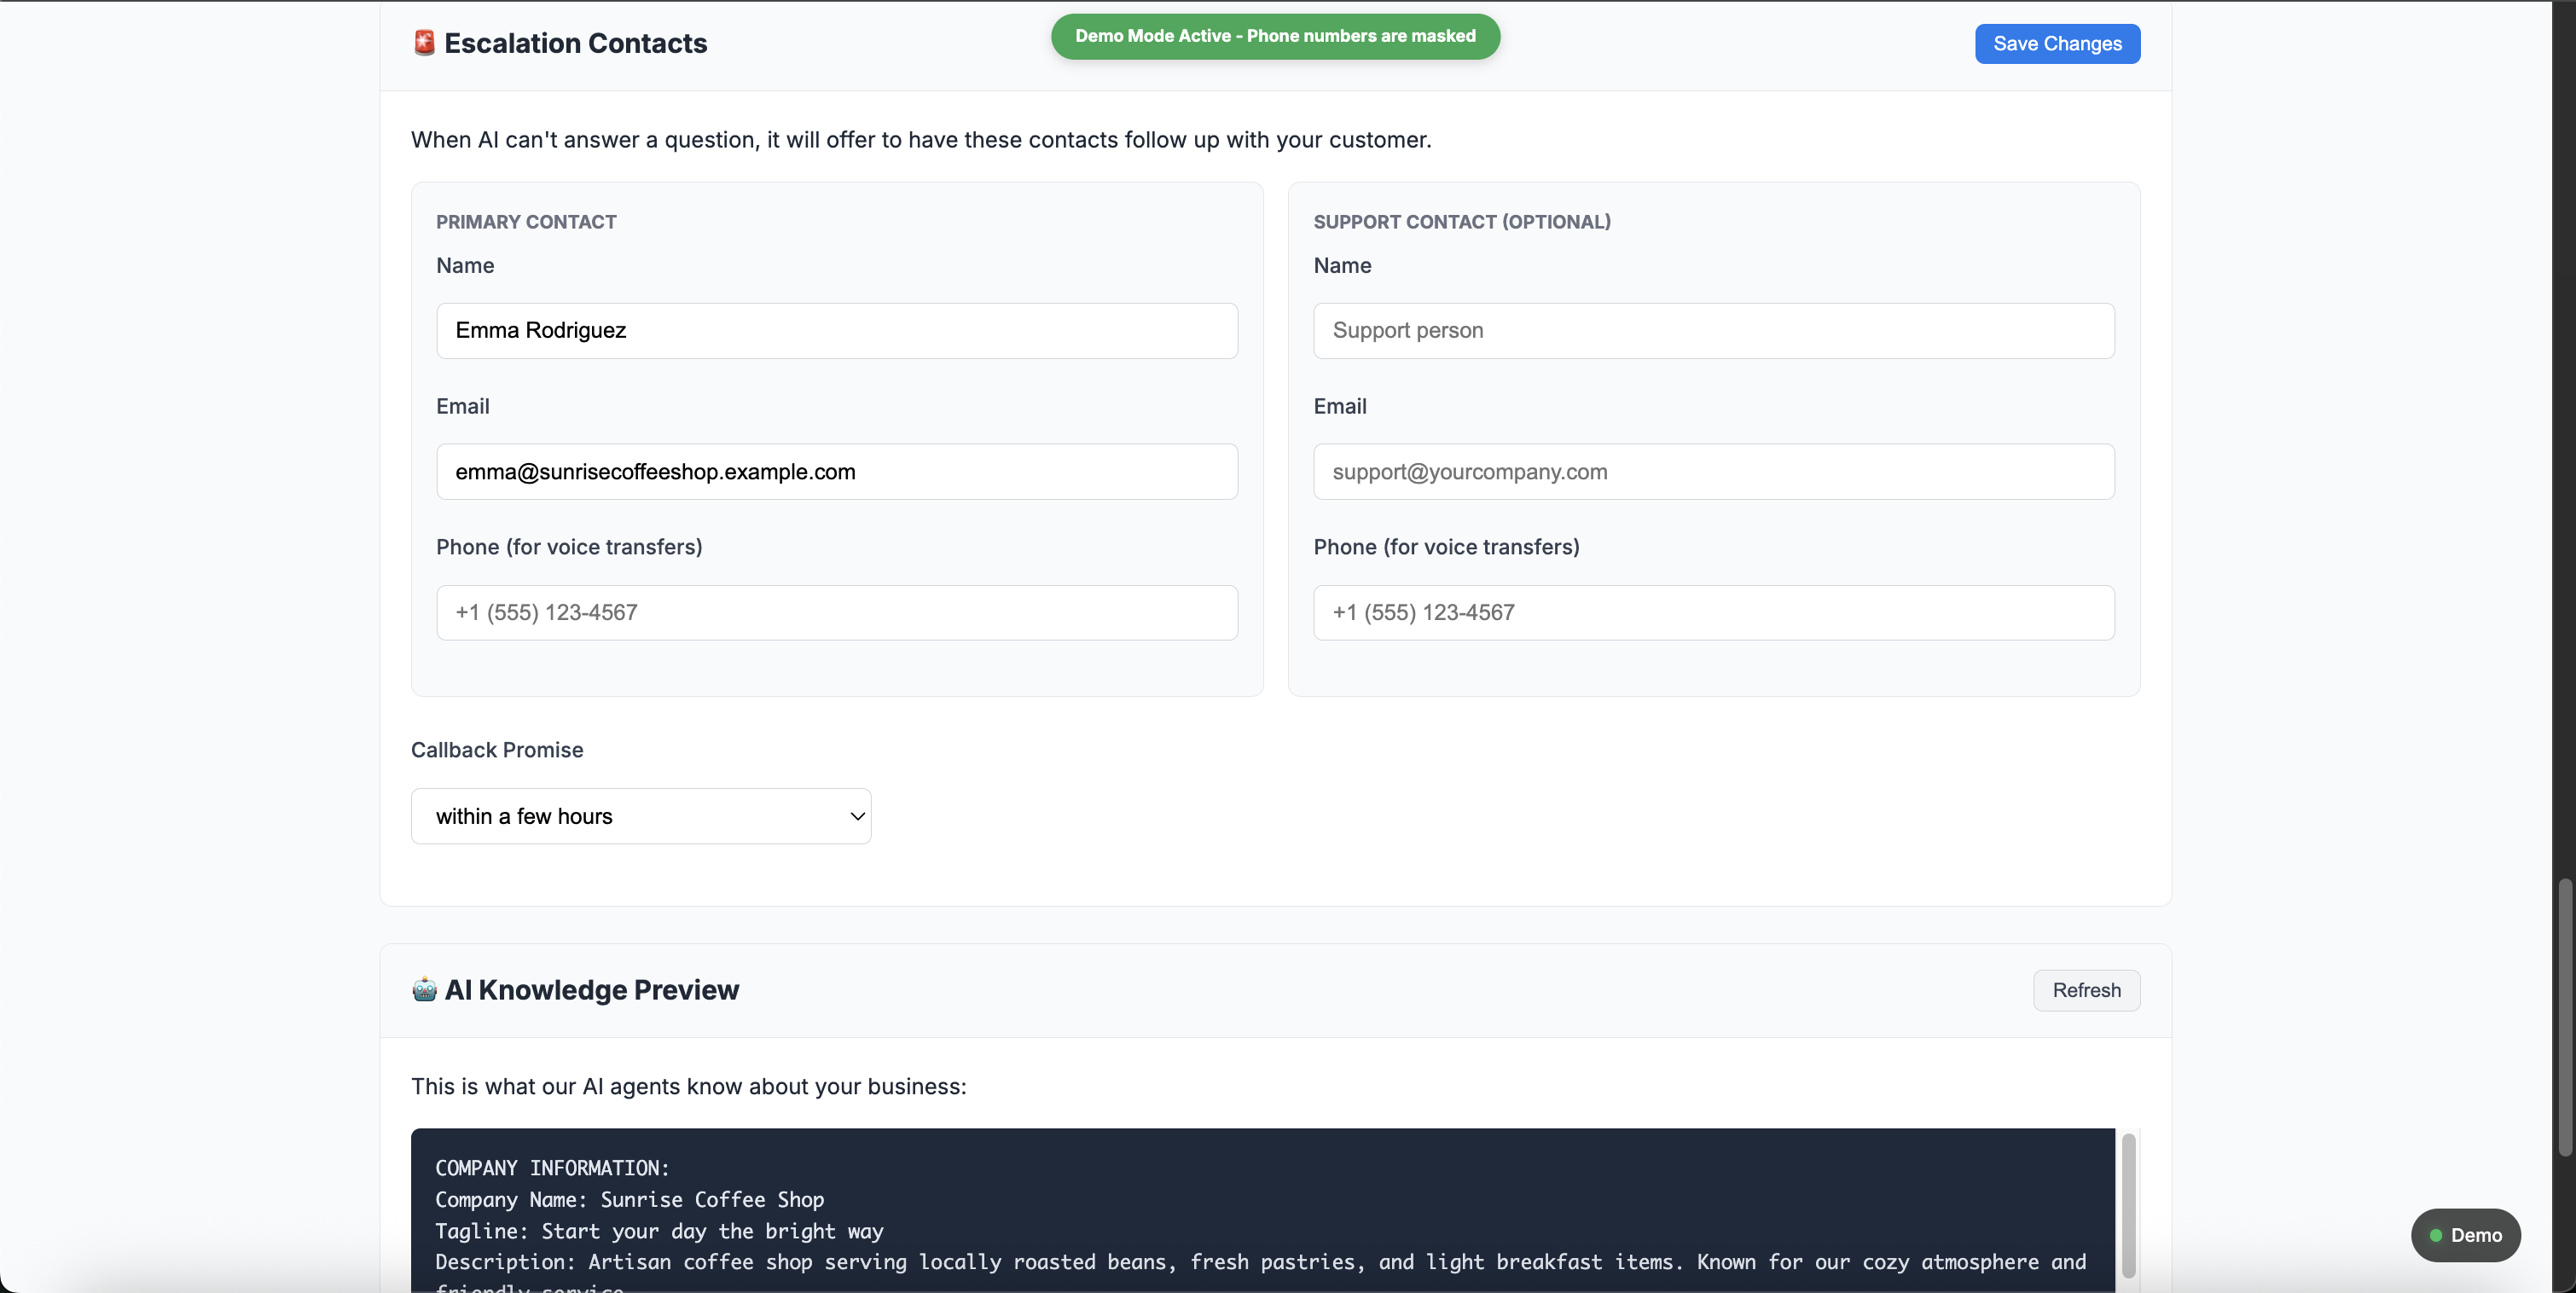Click the green Demo status dot

click(x=2436, y=1235)
